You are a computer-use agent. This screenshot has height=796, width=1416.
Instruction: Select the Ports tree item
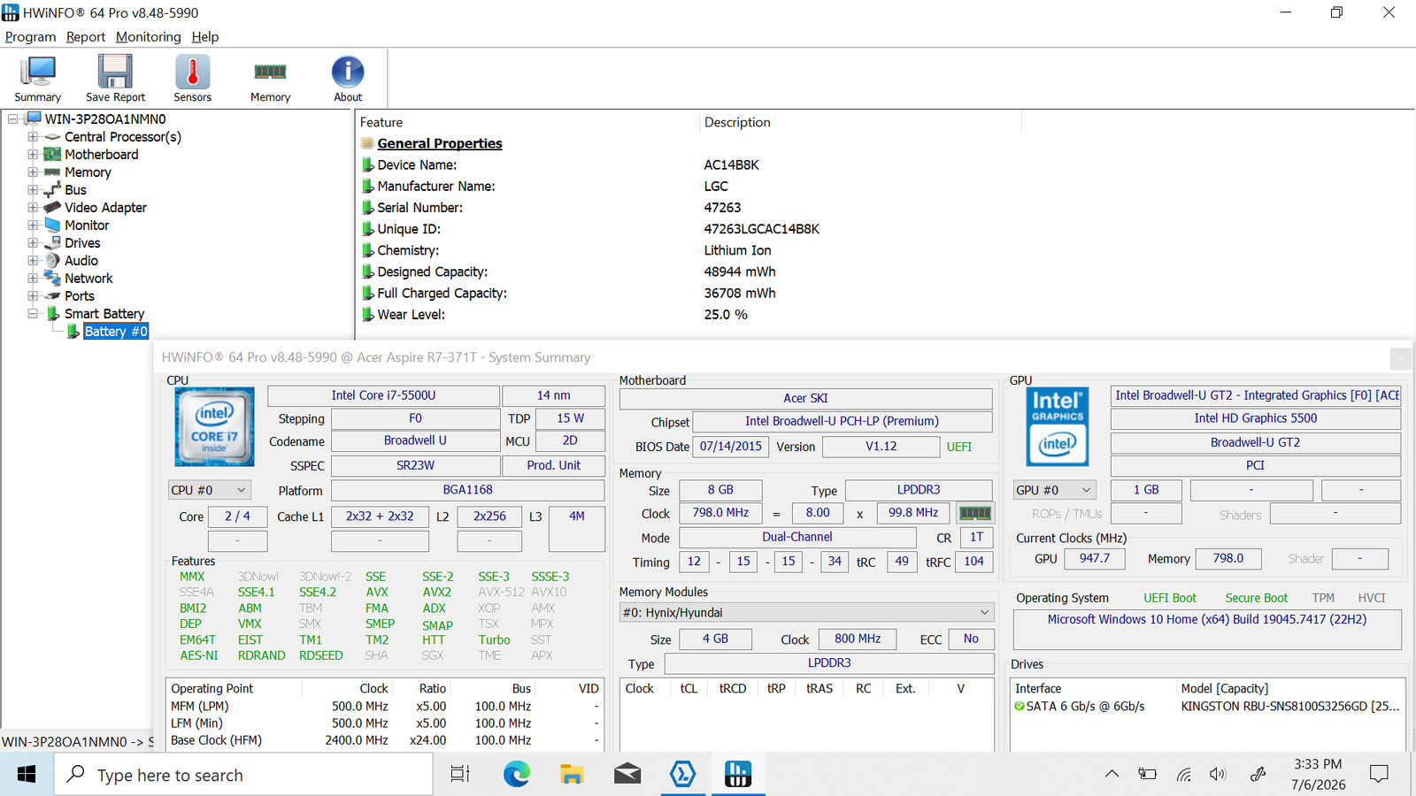[80, 295]
